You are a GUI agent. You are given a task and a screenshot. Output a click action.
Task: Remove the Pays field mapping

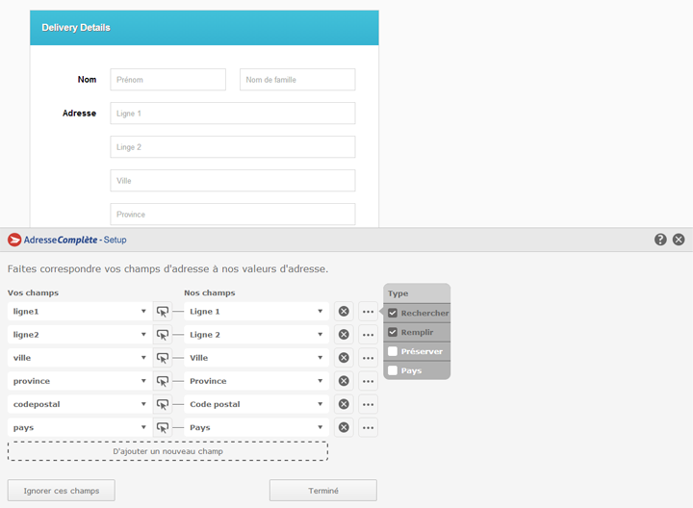click(344, 427)
